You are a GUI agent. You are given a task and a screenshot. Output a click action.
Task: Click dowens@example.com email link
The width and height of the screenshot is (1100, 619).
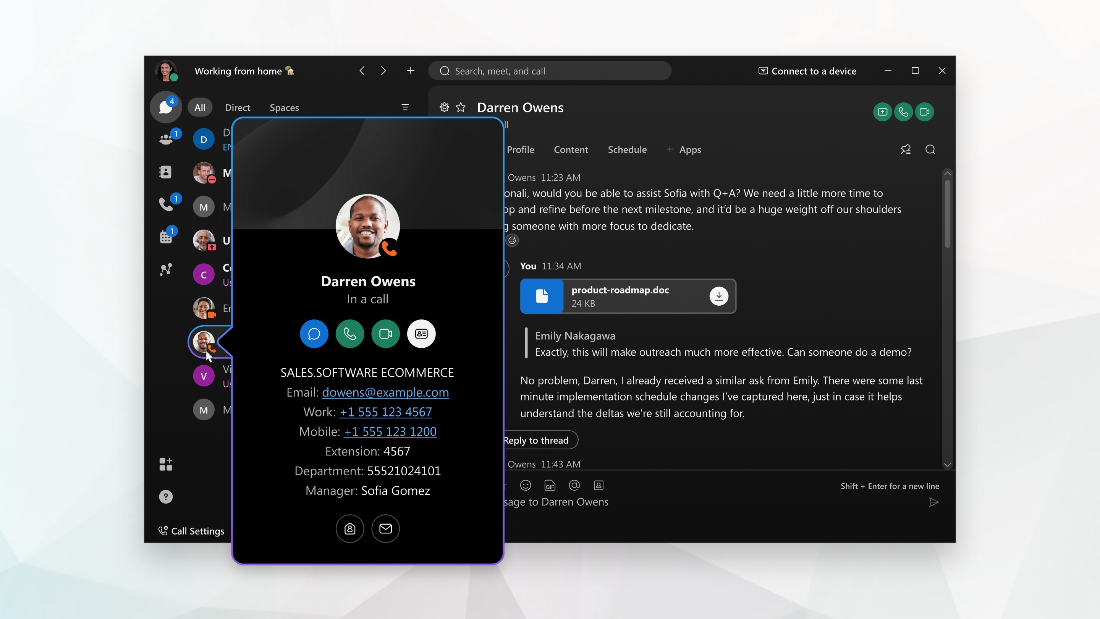[x=385, y=392]
